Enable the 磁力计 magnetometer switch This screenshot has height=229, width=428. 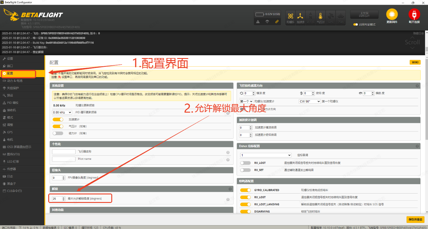(x=58, y=133)
